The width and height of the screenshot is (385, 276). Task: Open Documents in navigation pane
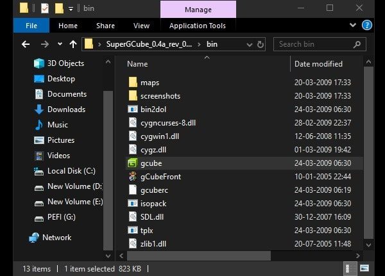[x=60, y=94]
